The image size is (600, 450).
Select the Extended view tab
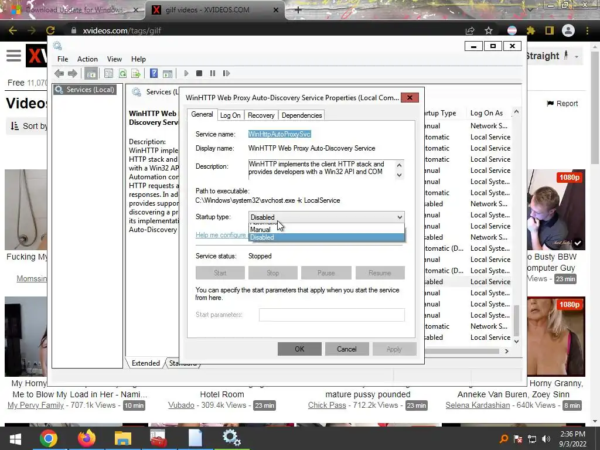point(145,363)
